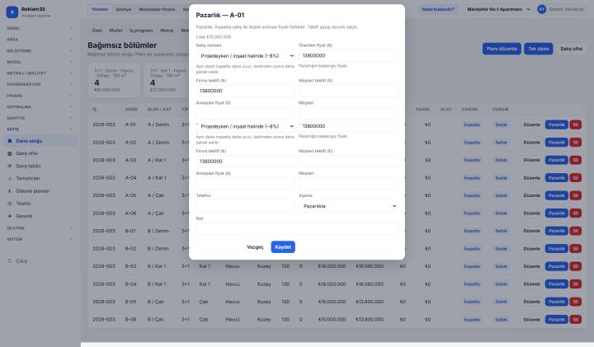The width and height of the screenshot is (594, 347).
Task: Click the İnşaatta badge in row A-05
Action: click(472, 195)
